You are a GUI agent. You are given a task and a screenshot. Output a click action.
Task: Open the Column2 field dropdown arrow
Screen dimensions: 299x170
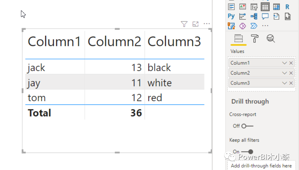point(284,73)
